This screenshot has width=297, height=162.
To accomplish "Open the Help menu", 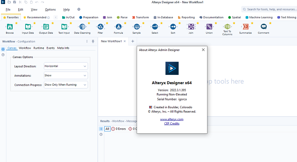I will click(67, 9).
